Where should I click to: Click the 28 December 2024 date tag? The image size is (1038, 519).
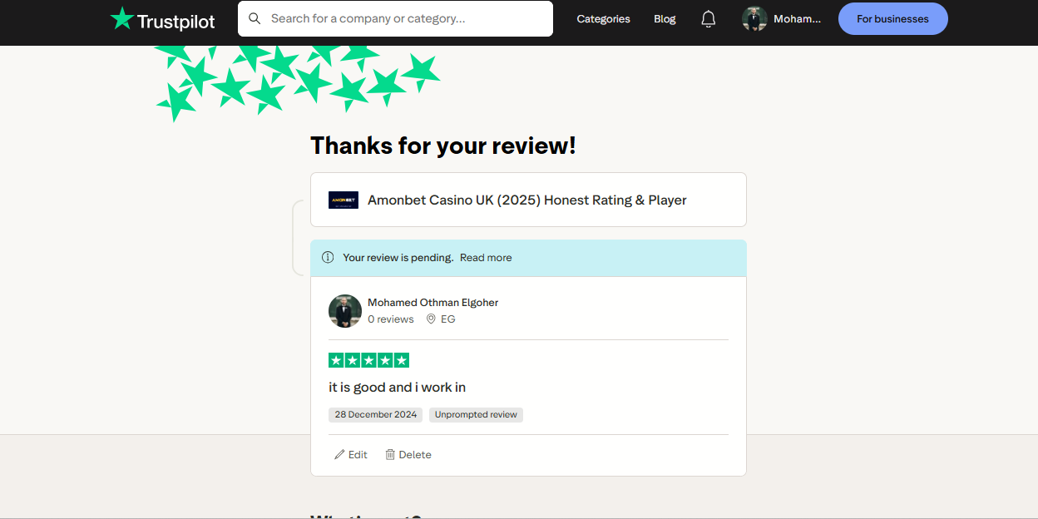point(376,414)
